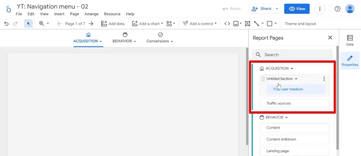Click the zoom magnifier icon
361x156 pixels.
[x=42, y=24]
